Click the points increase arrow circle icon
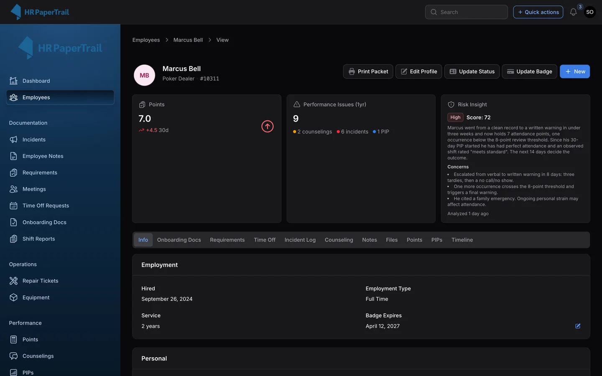Image resolution: width=602 pixels, height=376 pixels. coord(268,126)
